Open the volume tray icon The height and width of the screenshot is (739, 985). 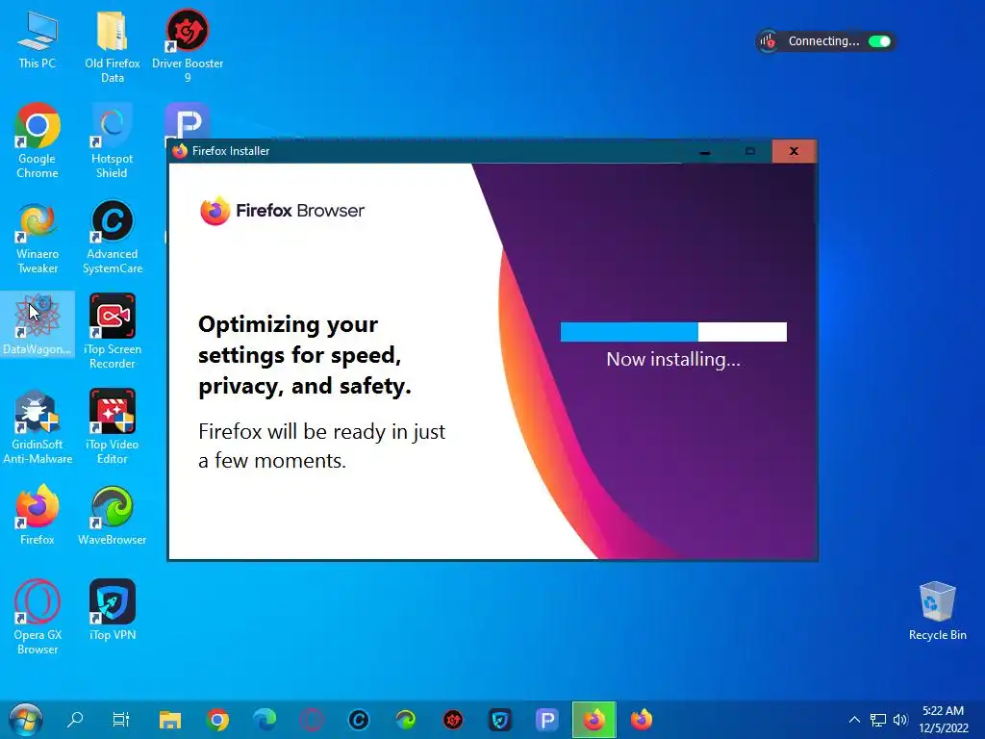click(x=900, y=720)
